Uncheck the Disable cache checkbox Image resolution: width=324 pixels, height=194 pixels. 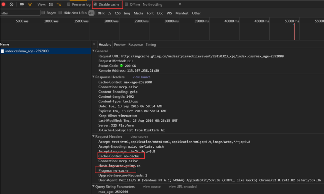(95, 4)
